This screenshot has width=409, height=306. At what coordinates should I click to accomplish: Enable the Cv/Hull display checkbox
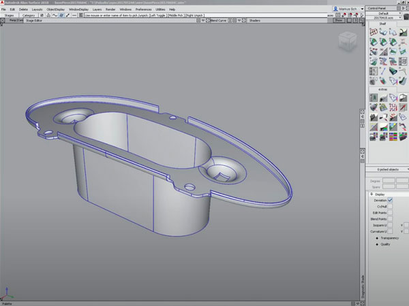(391, 207)
